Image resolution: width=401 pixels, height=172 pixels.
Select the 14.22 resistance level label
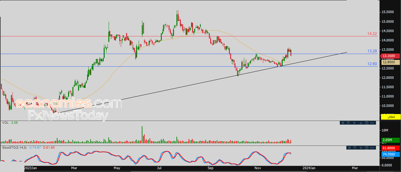(x=372, y=33)
